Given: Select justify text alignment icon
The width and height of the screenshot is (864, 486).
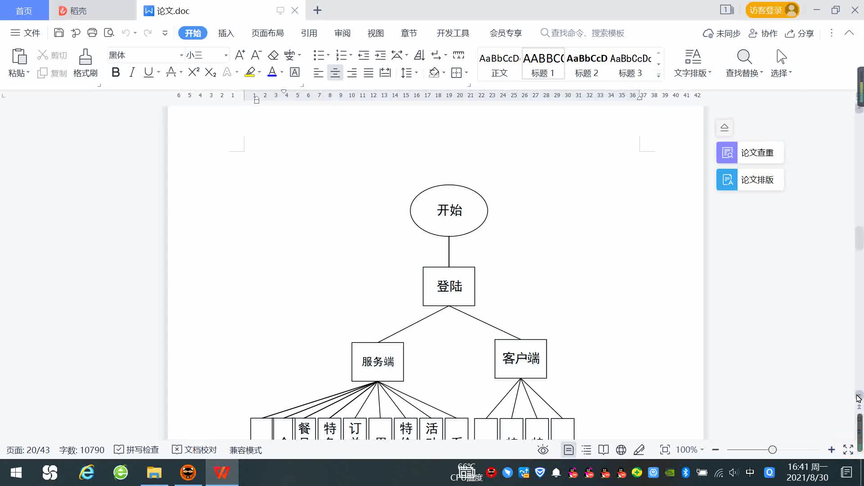Looking at the screenshot, I should [369, 73].
